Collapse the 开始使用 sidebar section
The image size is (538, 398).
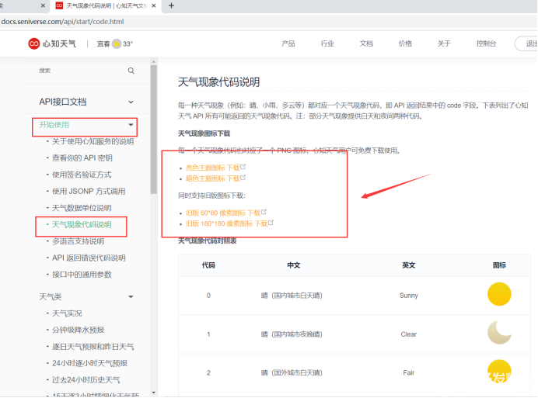(131, 125)
